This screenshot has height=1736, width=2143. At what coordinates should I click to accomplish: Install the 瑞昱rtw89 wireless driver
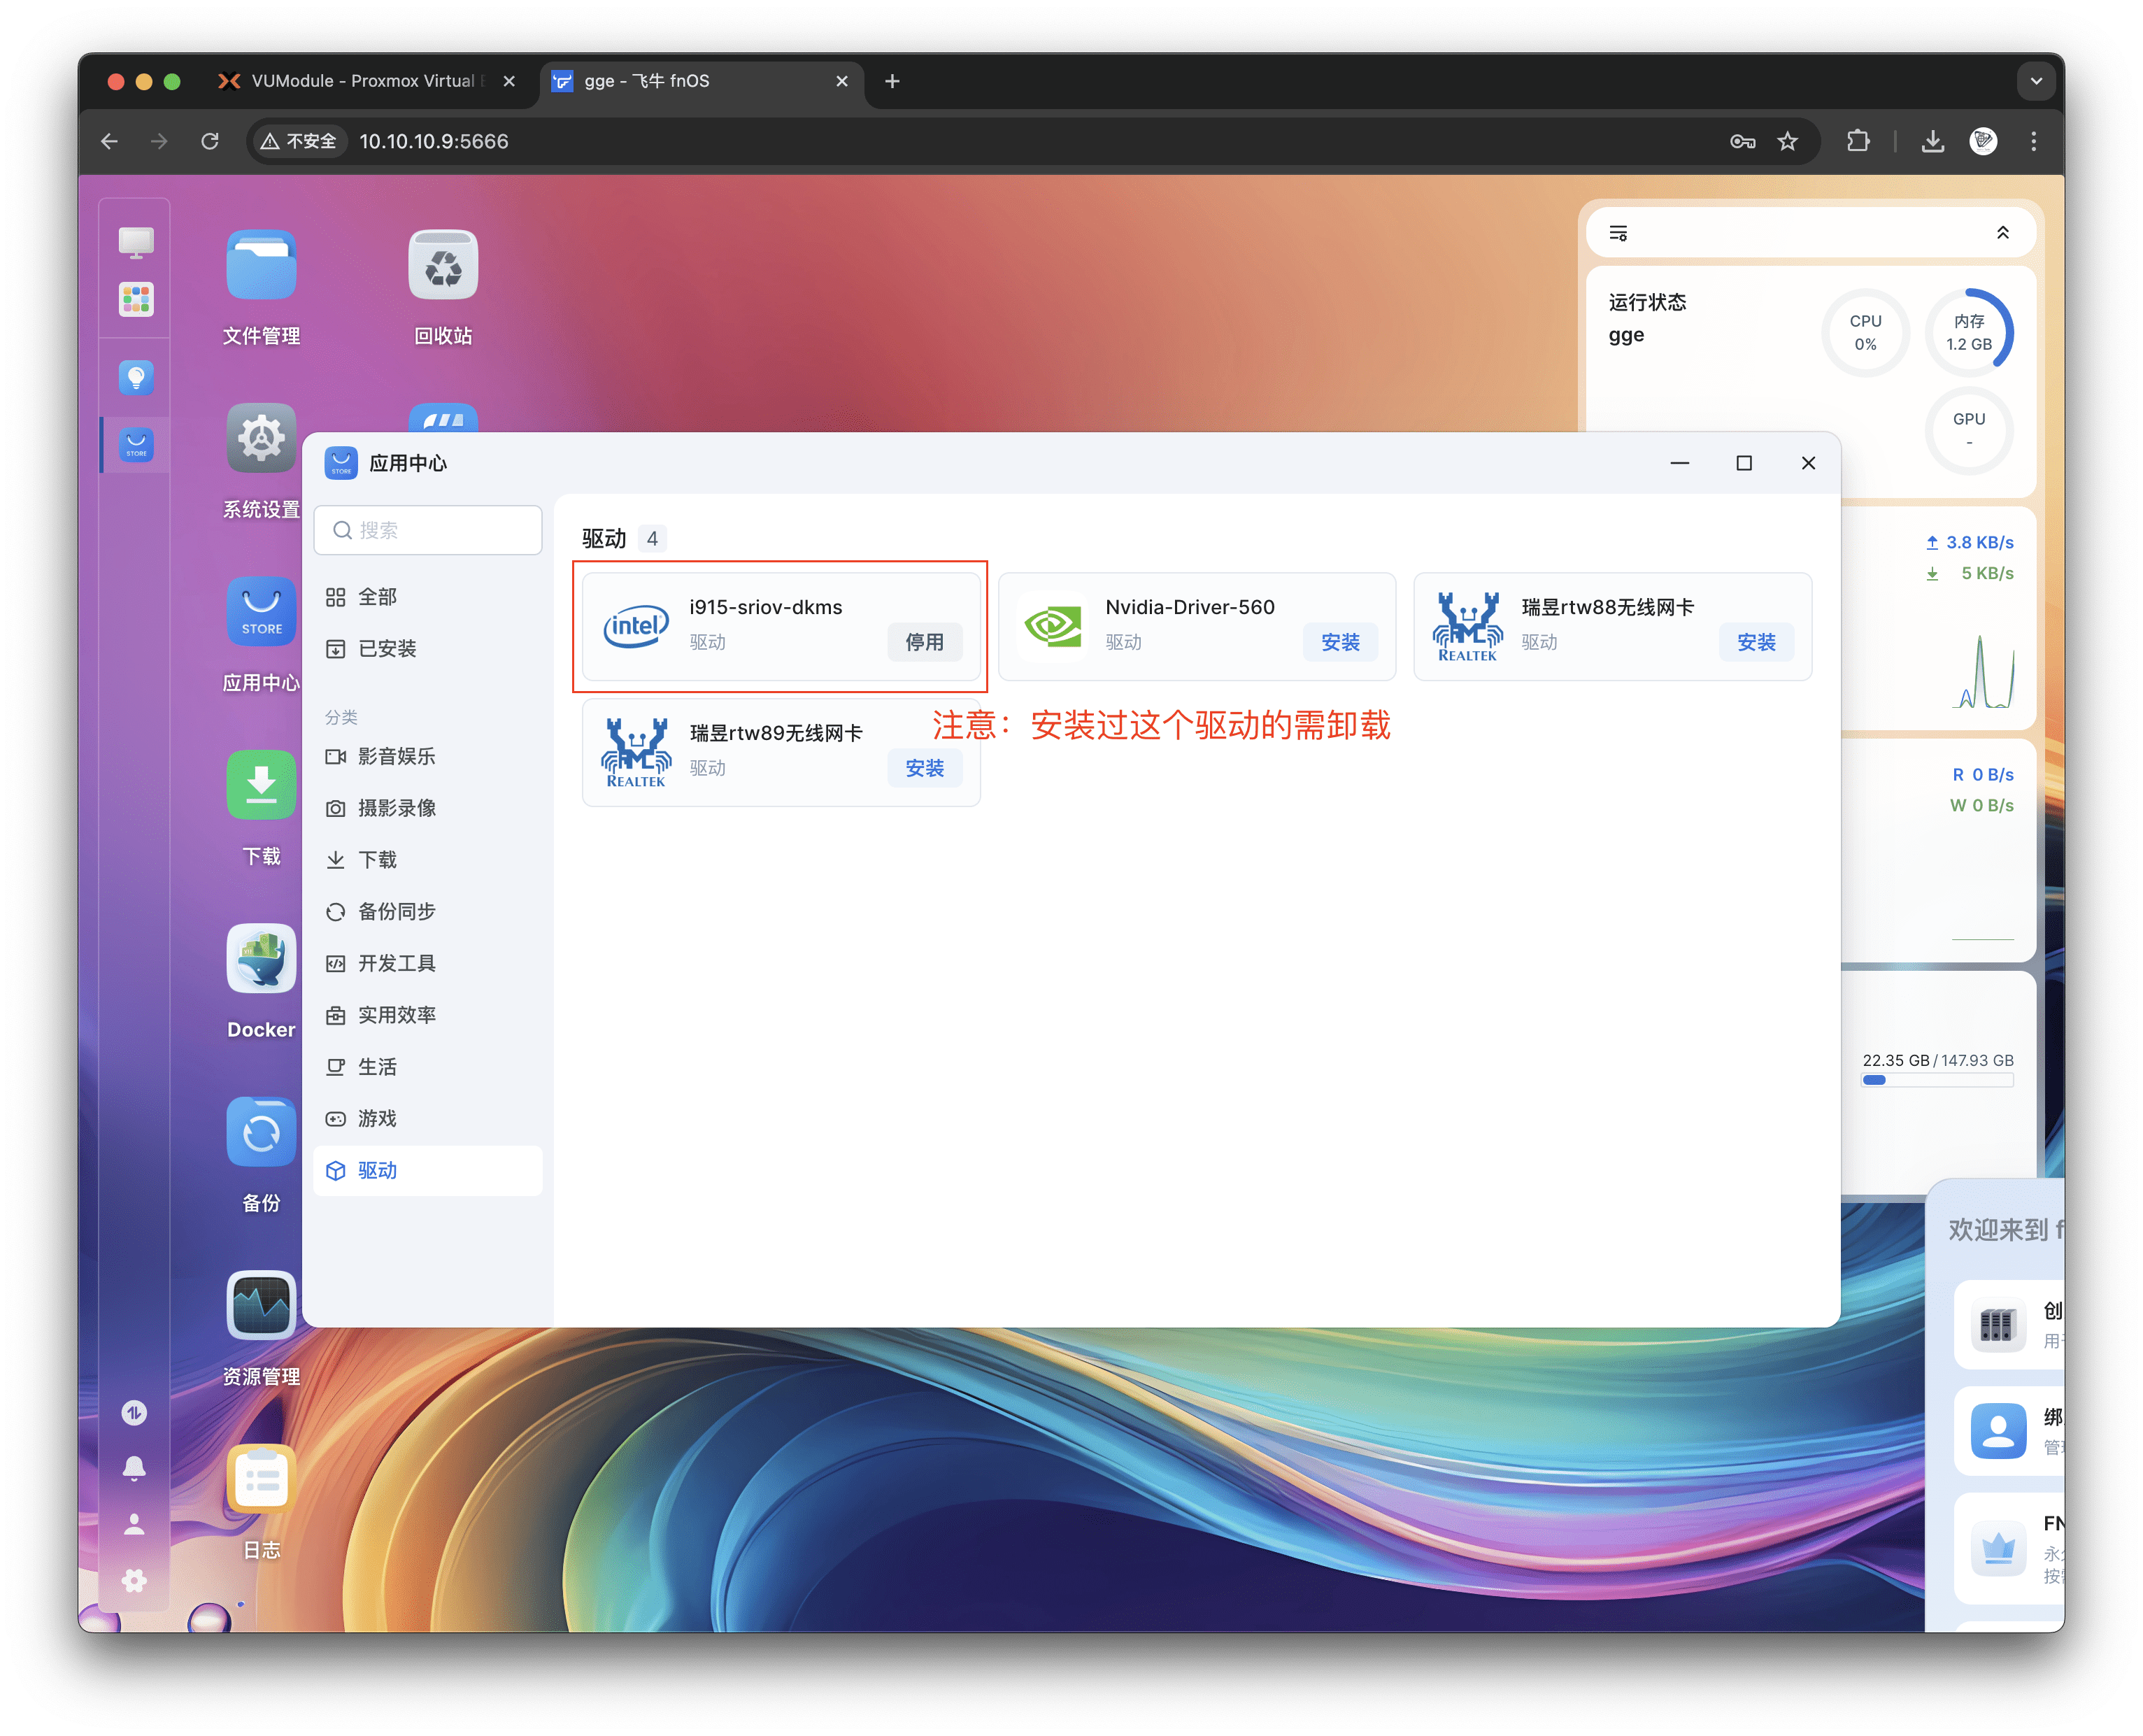[x=924, y=768]
